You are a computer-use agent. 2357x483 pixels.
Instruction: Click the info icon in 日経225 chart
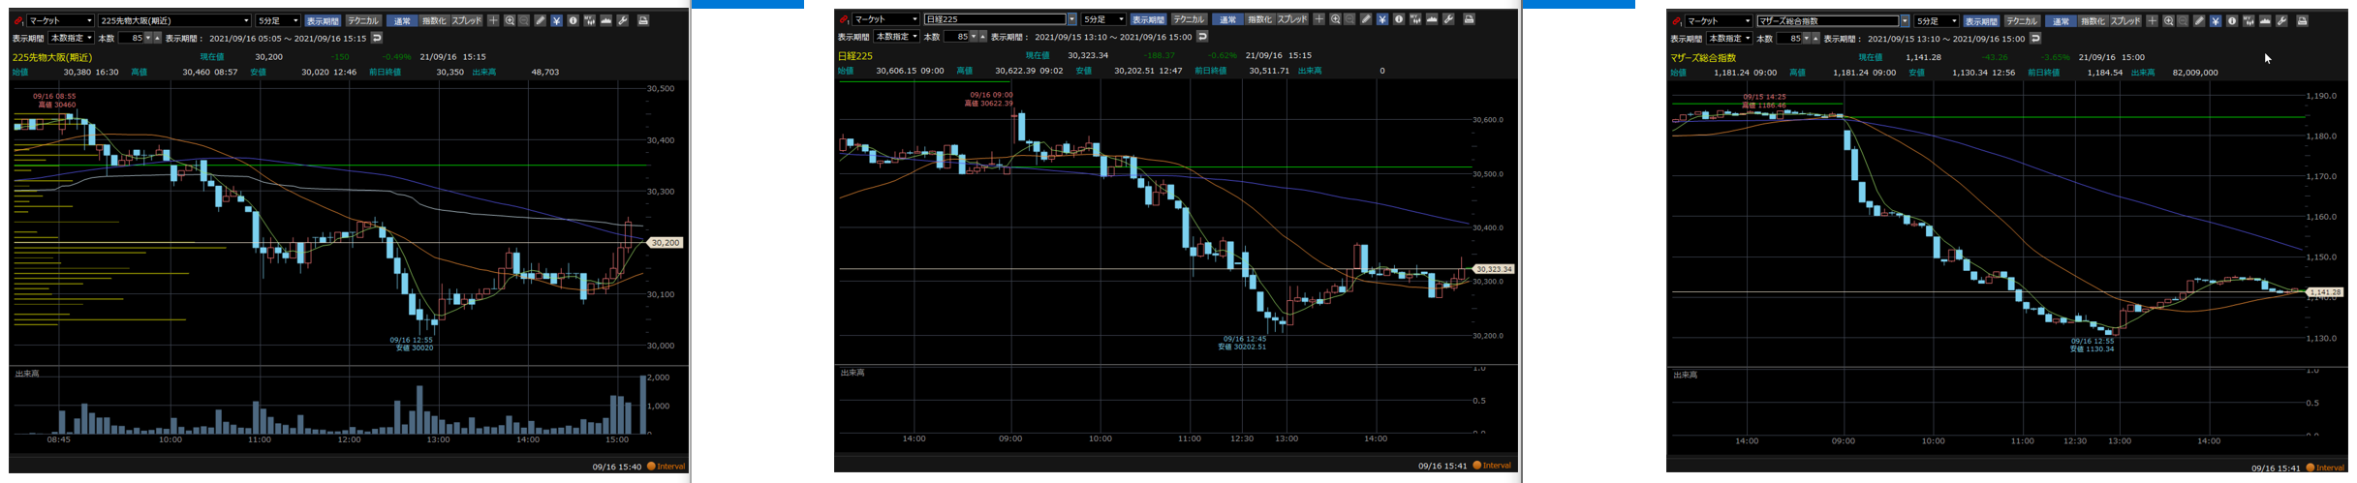(1399, 19)
